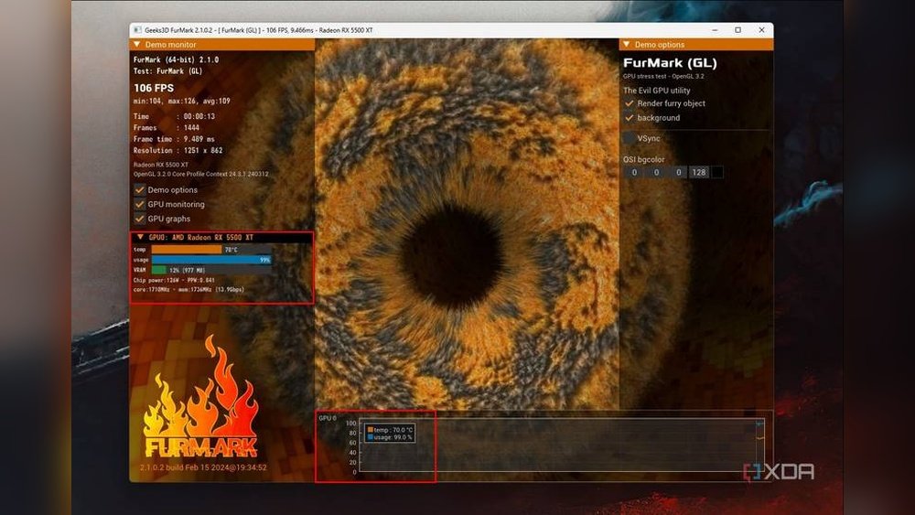Click the XDA watermark logo
This screenshot has height=515, width=915.
(778, 472)
